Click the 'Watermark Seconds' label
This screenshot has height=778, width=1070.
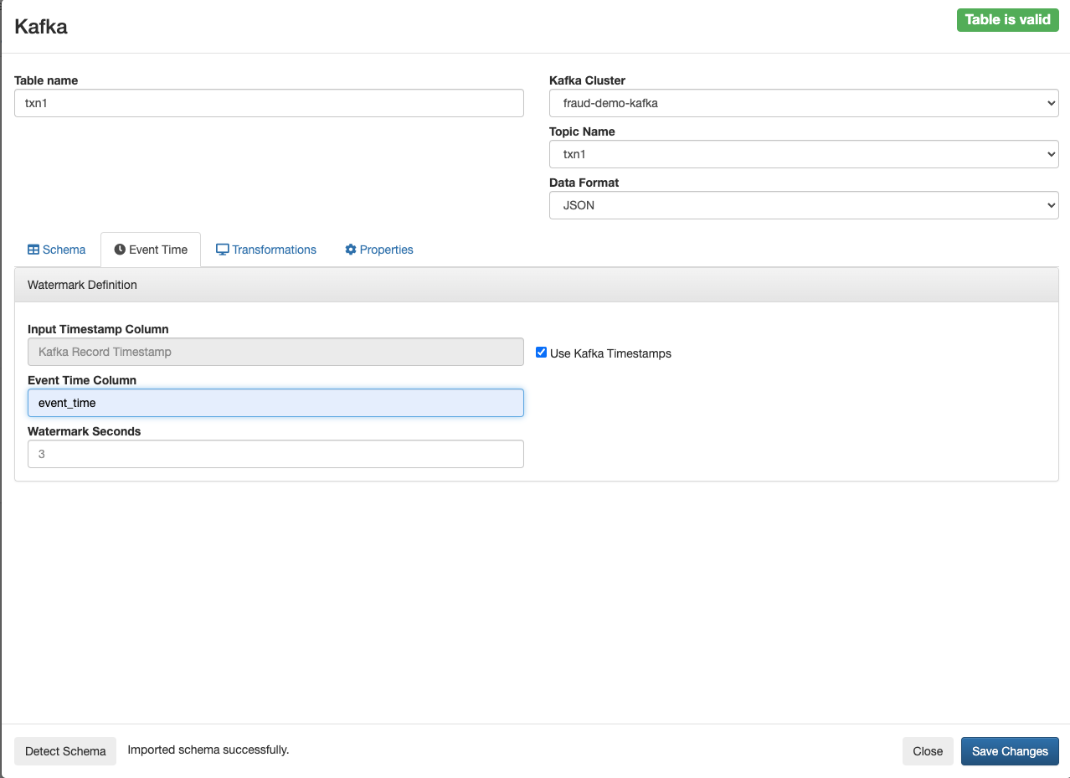click(85, 431)
